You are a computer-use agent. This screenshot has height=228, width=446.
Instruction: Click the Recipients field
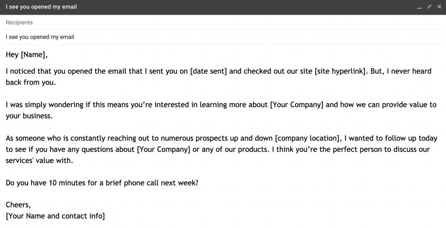[x=223, y=22]
